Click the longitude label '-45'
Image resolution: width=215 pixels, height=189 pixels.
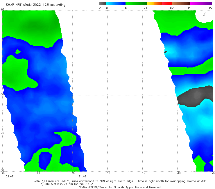pos(107,173)
